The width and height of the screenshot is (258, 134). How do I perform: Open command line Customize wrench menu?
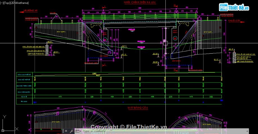click(x=71, y=131)
